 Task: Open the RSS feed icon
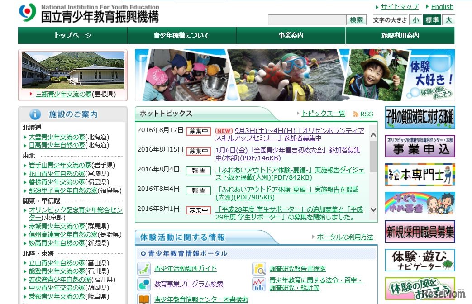(356, 114)
